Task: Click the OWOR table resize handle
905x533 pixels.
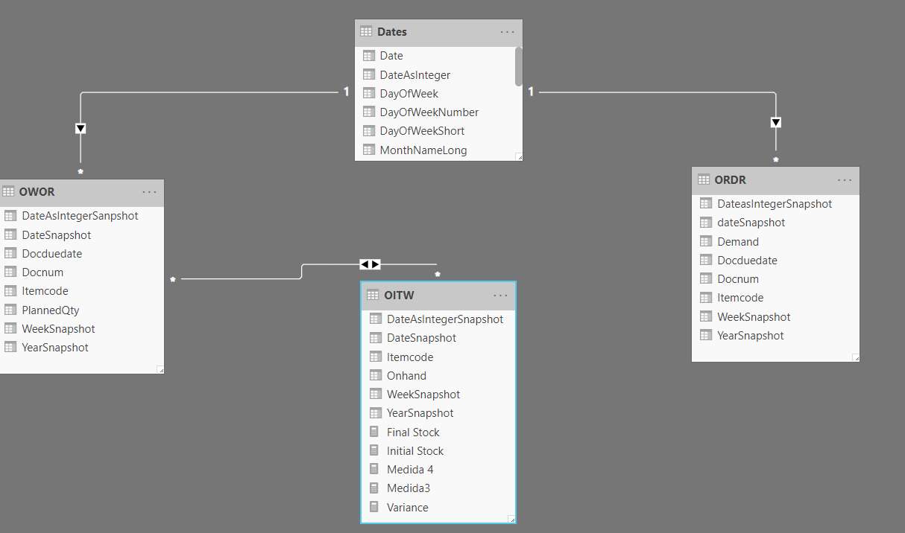Action: (160, 369)
